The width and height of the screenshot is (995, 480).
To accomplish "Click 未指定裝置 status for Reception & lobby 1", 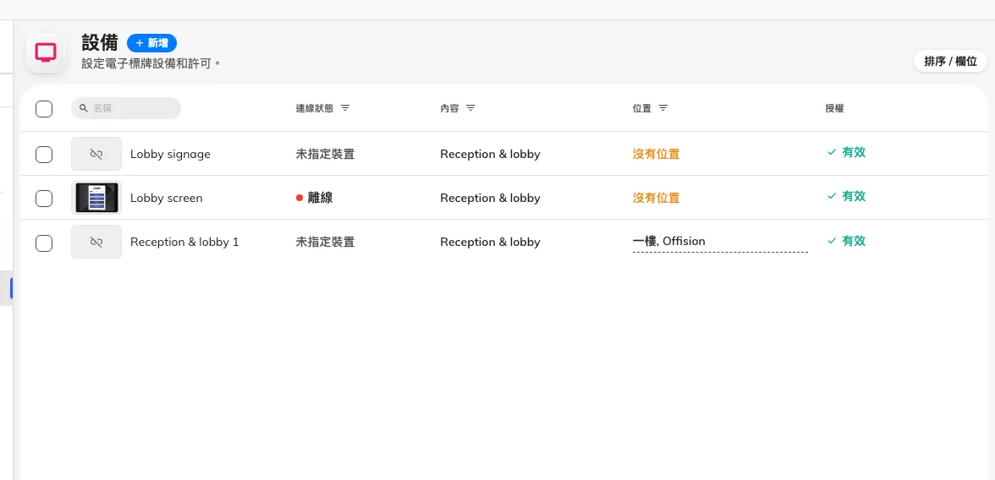I will point(325,242).
